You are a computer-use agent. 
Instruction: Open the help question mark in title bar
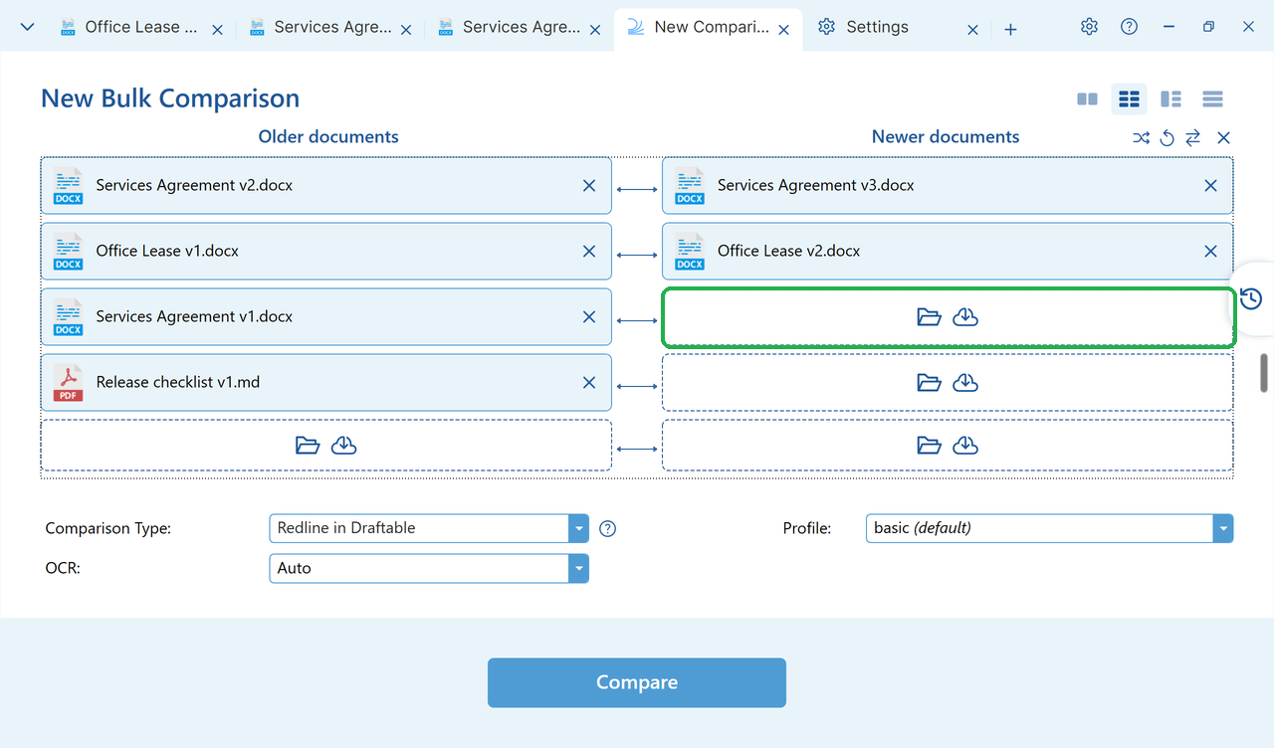1129,27
